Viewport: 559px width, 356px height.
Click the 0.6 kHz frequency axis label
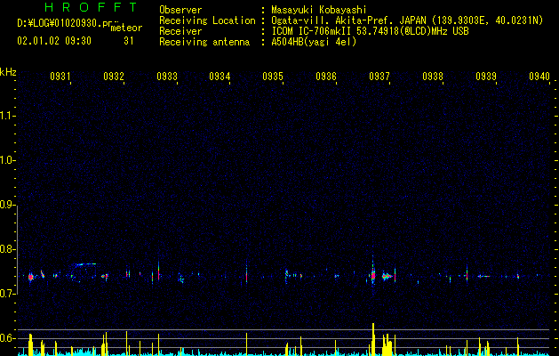[8, 338]
